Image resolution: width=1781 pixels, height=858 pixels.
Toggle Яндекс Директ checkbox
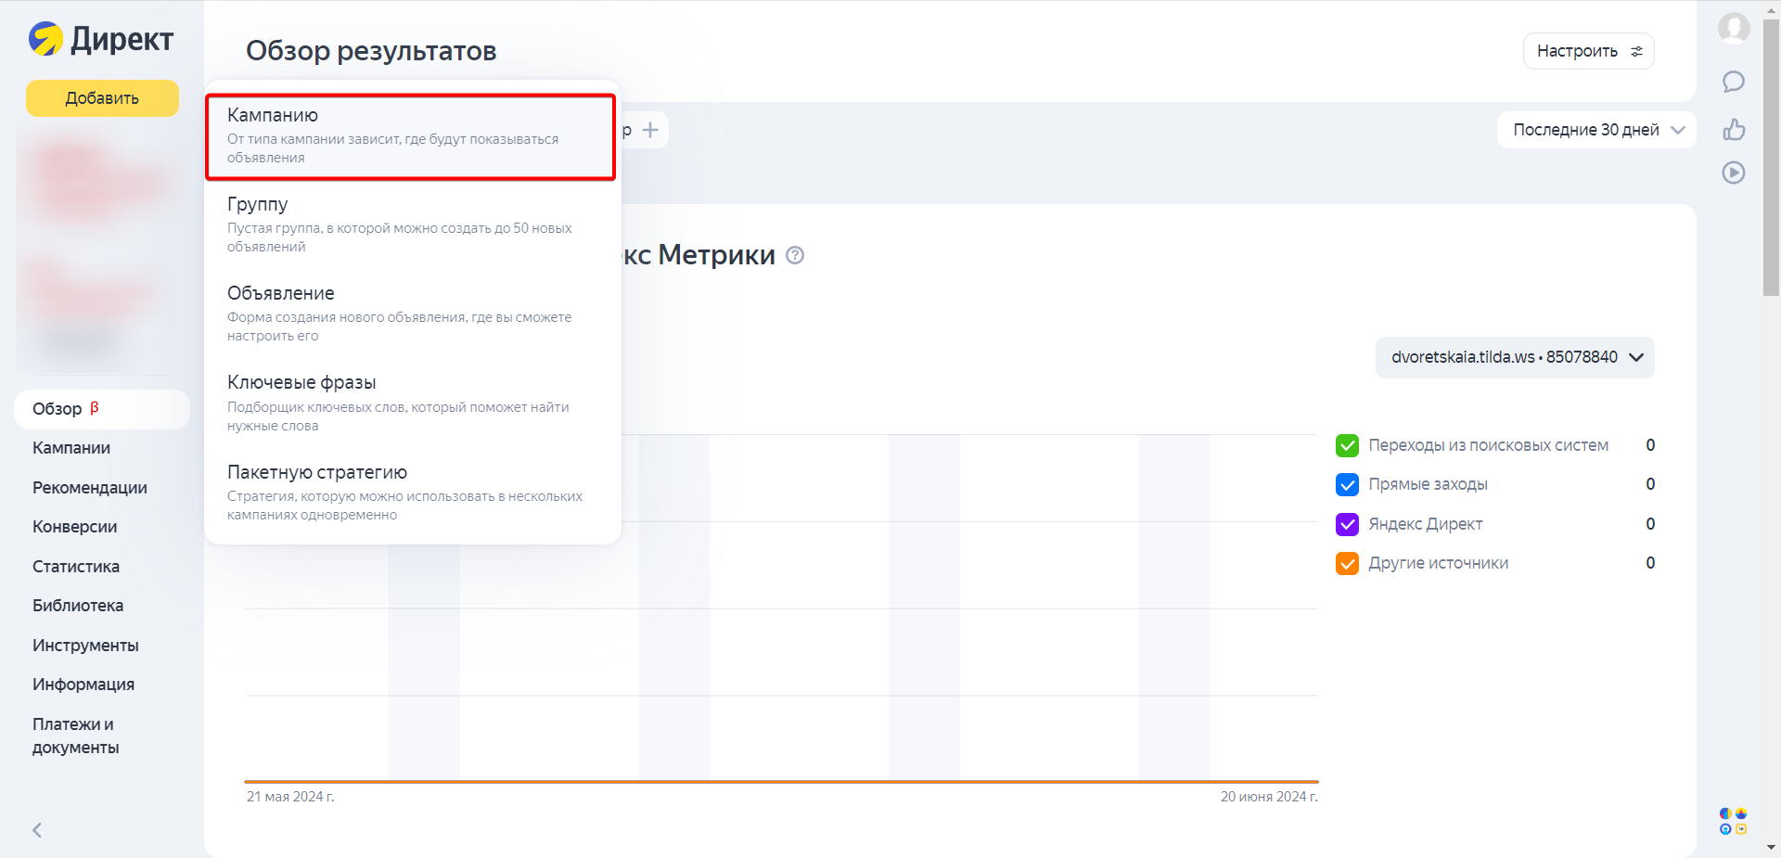tap(1347, 524)
